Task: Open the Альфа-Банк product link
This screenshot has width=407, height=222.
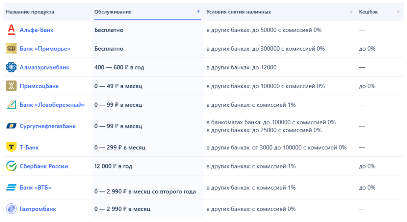Action: click(x=37, y=30)
